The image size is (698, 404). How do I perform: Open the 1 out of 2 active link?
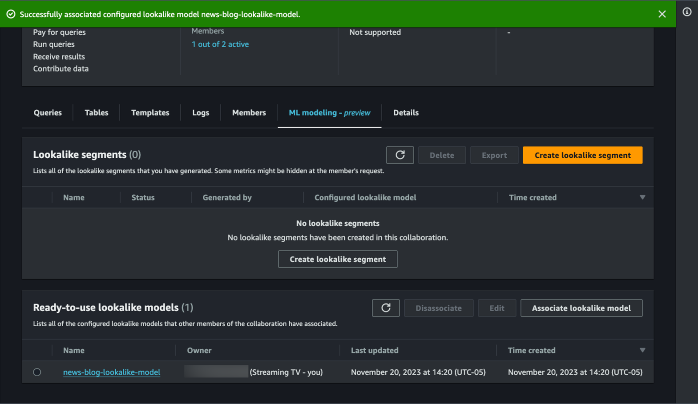pyautogui.click(x=220, y=44)
